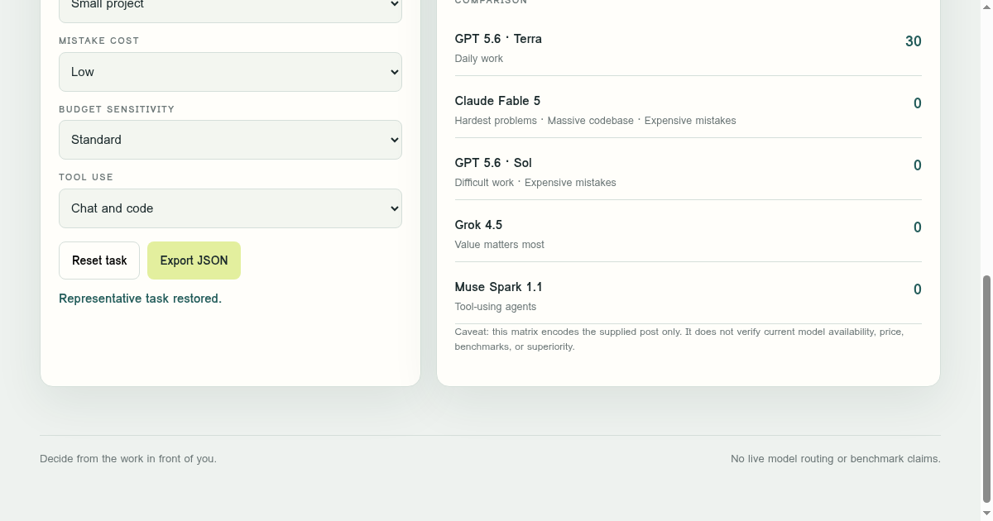Select the Claude Fable 5 model name
Screen dimensions: 993x521
[x=497, y=101]
